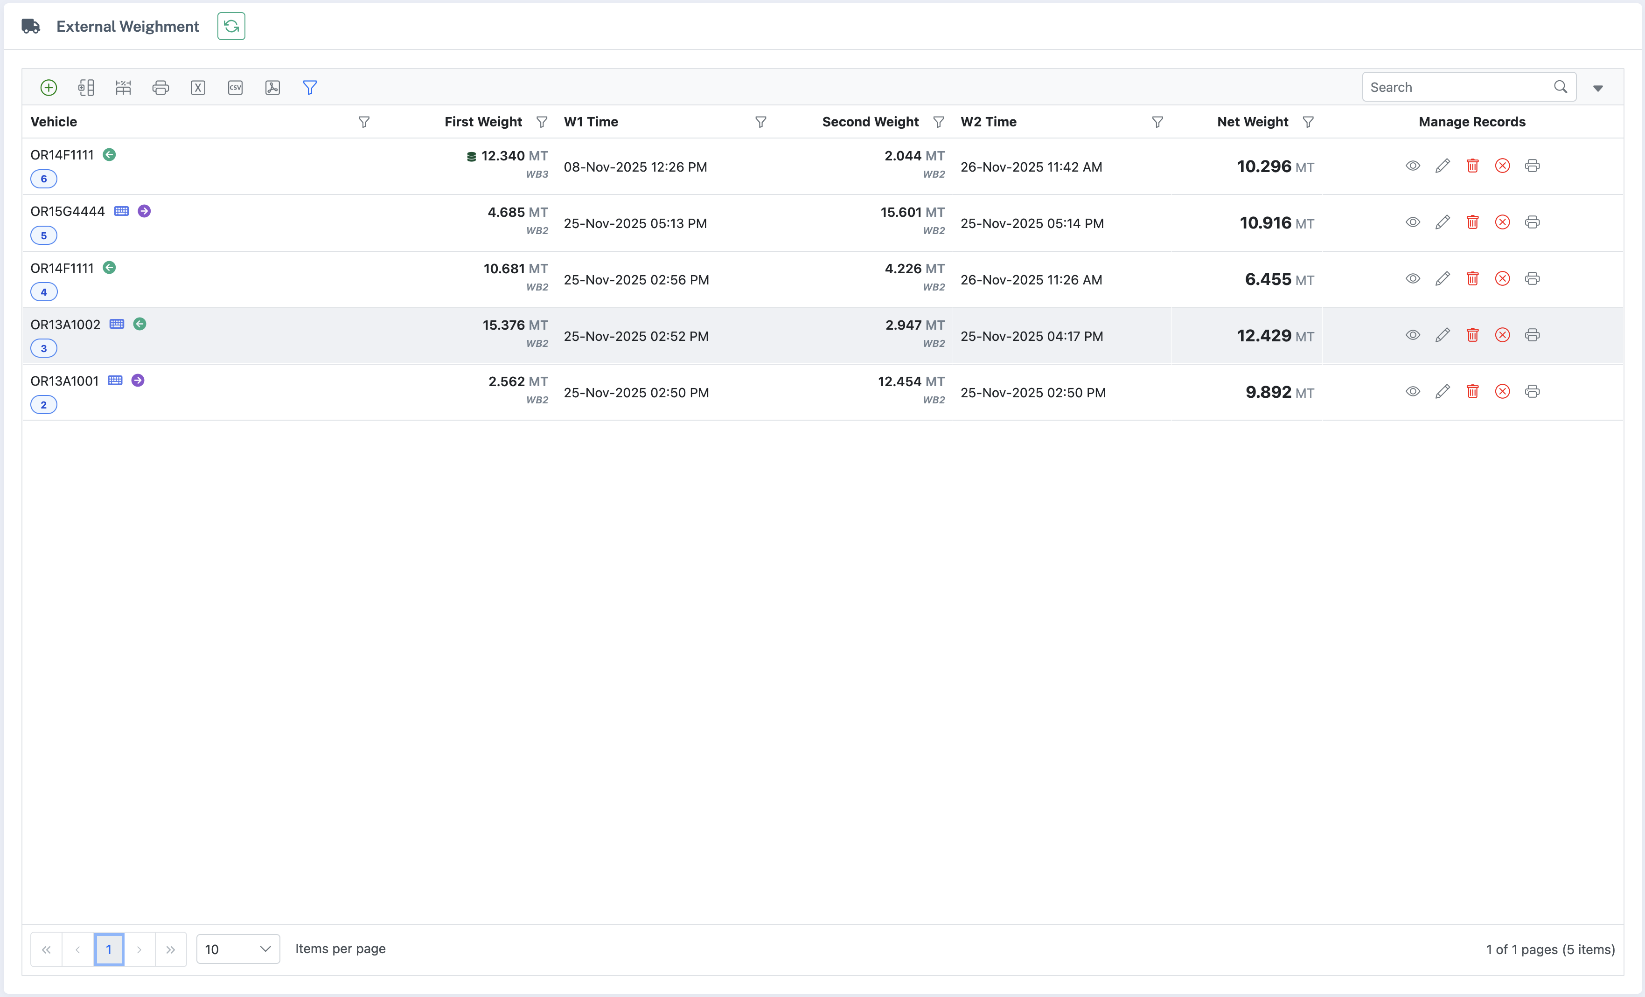This screenshot has height=997, width=1645.
Task: View the first OR14F1111 record via eye icon
Action: (1413, 166)
